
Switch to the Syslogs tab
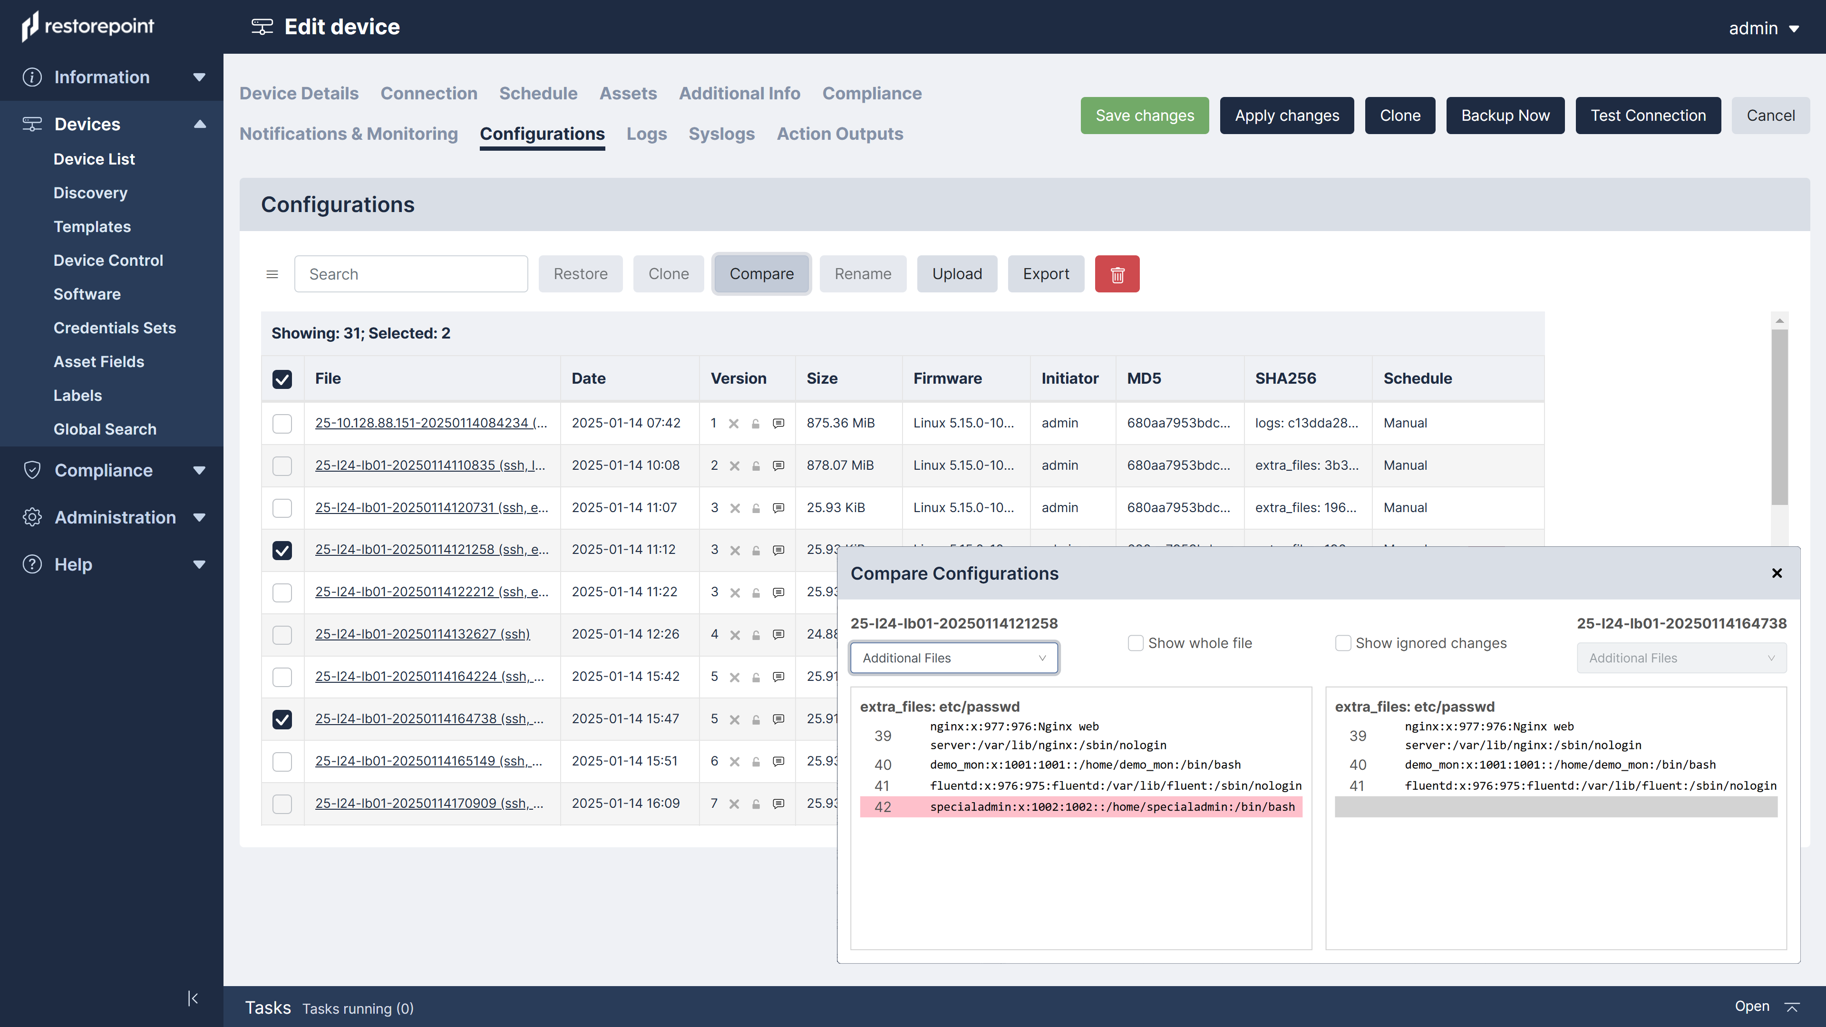[722, 133]
